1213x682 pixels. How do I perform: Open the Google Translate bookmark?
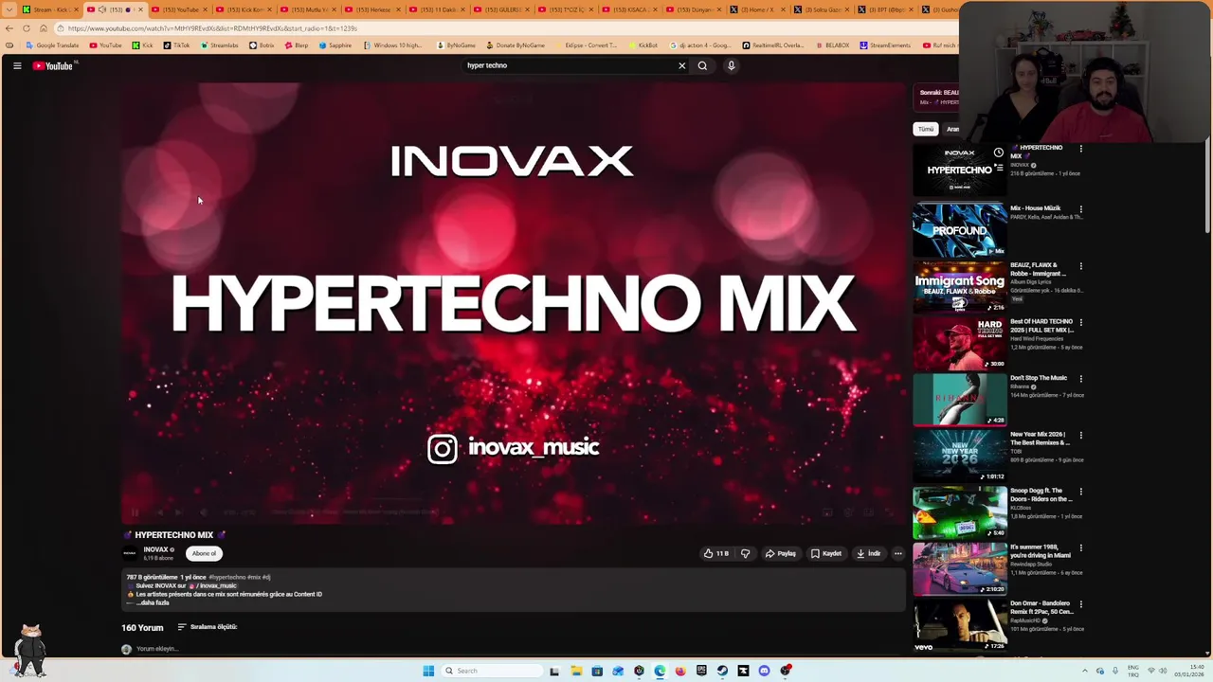click(x=53, y=45)
